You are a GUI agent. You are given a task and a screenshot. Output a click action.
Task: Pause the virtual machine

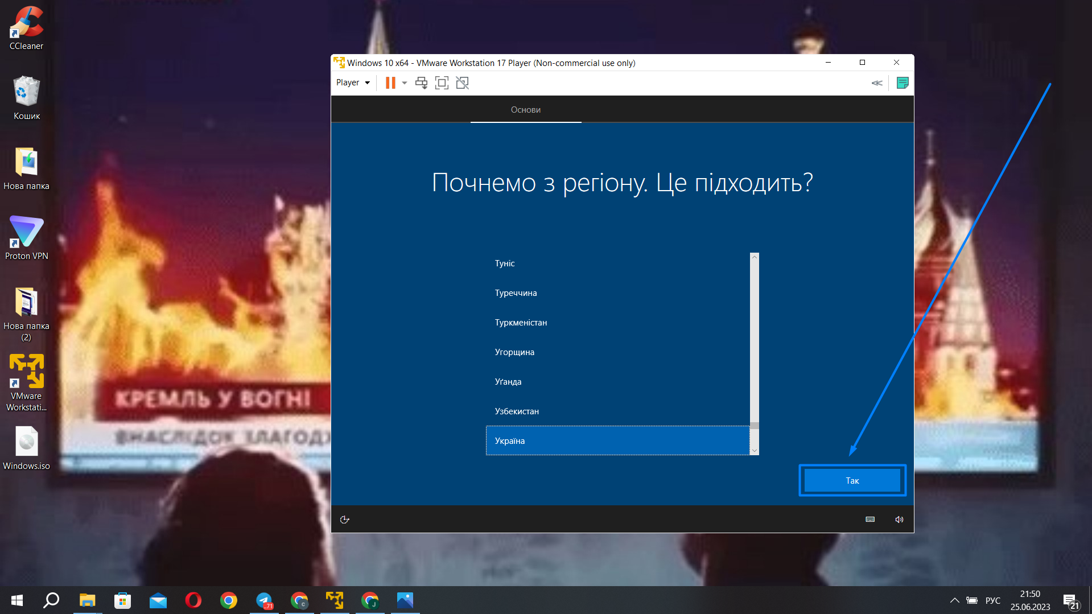click(x=390, y=83)
